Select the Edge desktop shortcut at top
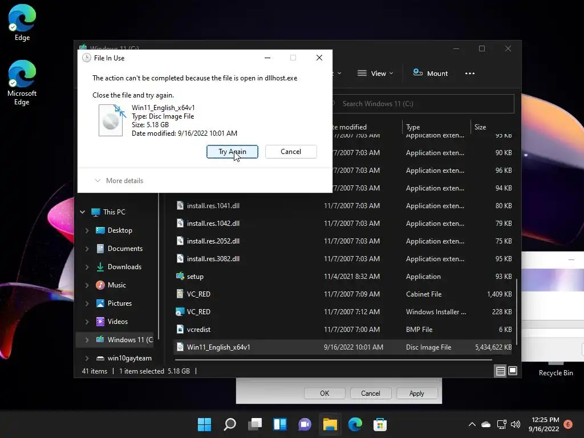 coord(22,22)
